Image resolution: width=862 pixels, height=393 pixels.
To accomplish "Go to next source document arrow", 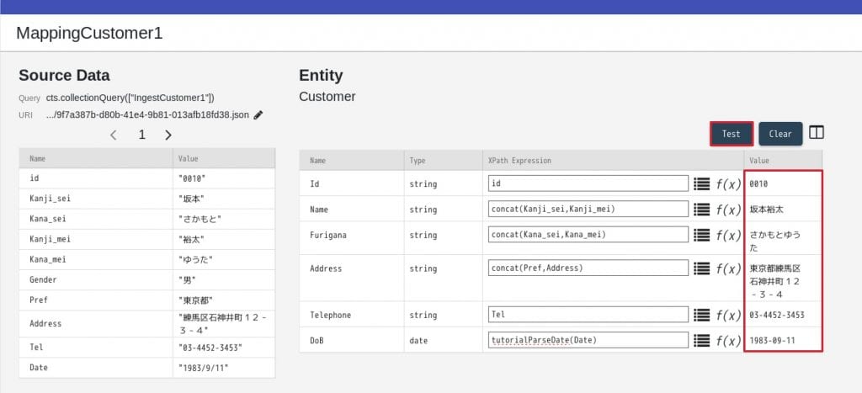I will [x=168, y=135].
